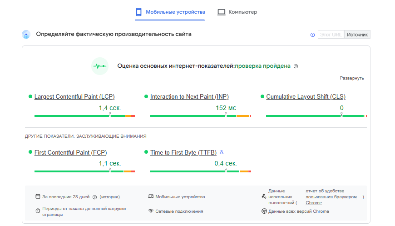The height and width of the screenshot is (226, 395).
Task: Click the CLS distribution bar
Action: click(x=316, y=116)
